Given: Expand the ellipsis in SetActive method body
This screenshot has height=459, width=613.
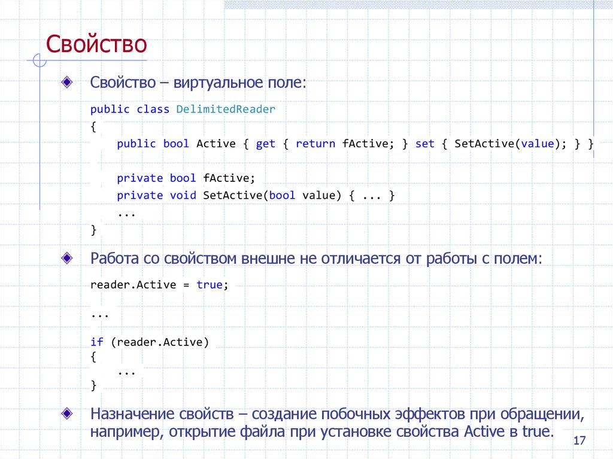Looking at the screenshot, I should coord(372,195).
